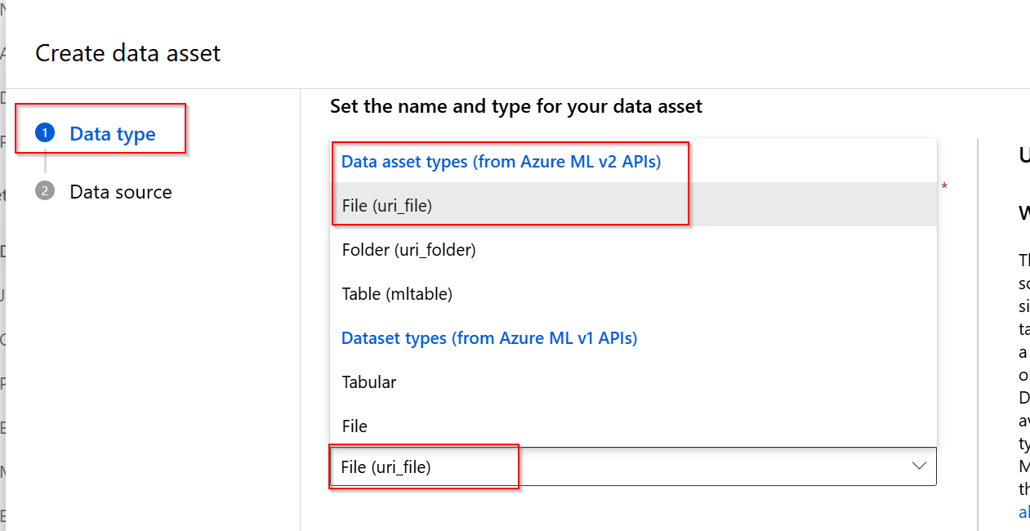Collapse the type dropdown via its chevron

(919, 466)
